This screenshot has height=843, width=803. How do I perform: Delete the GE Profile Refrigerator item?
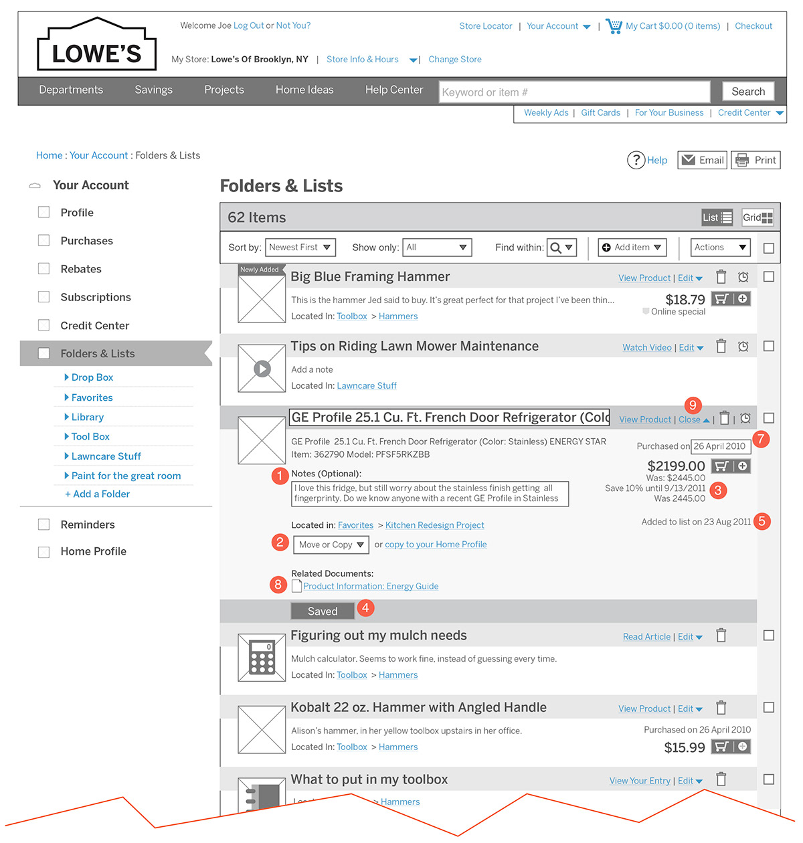pyautogui.click(x=724, y=418)
